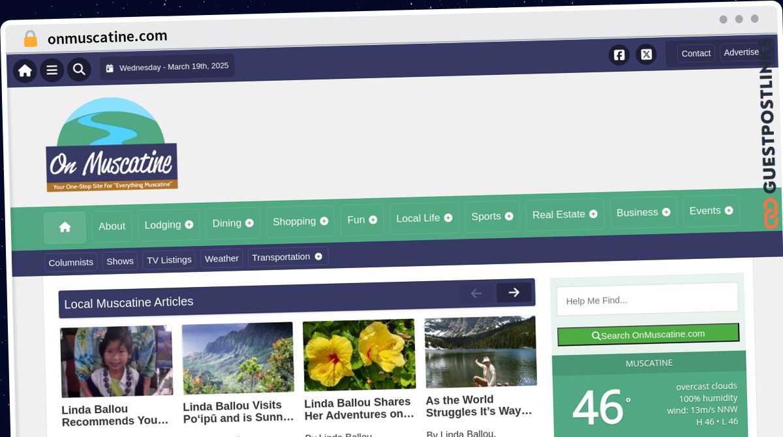This screenshot has height=437, width=783.
Task: Open article Linda Ballou Recommends You
Action: 115,415
